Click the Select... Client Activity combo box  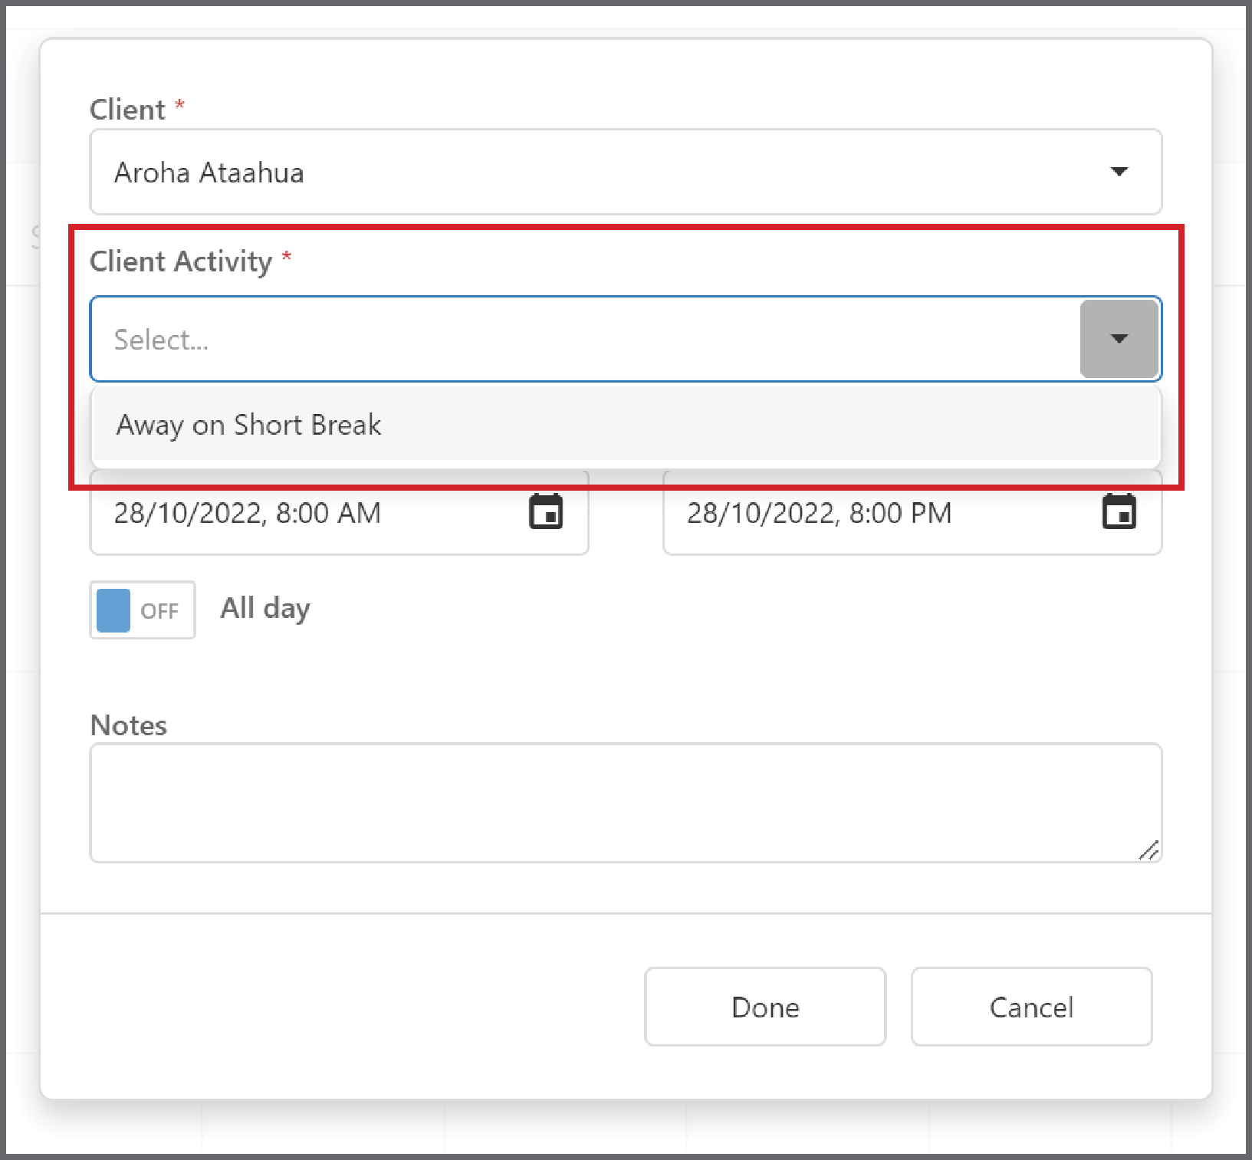626,339
